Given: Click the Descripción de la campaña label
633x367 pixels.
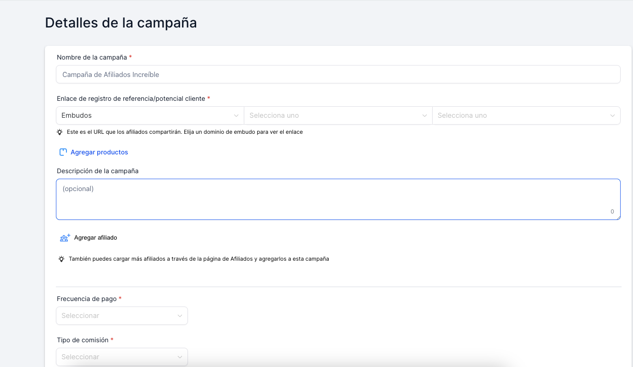Looking at the screenshot, I should (x=98, y=171).
